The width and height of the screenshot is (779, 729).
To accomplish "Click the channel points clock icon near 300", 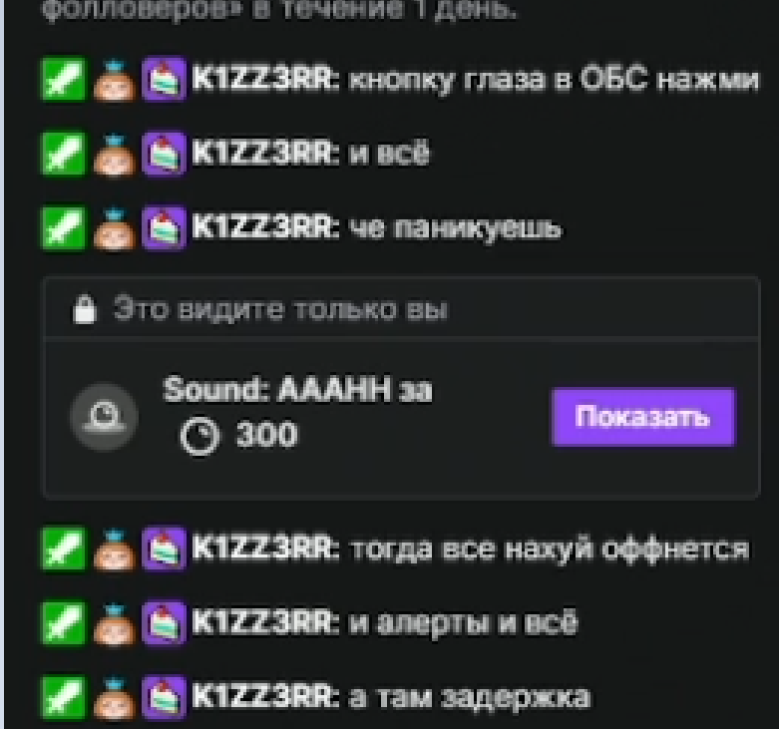I will click(199, 436).
